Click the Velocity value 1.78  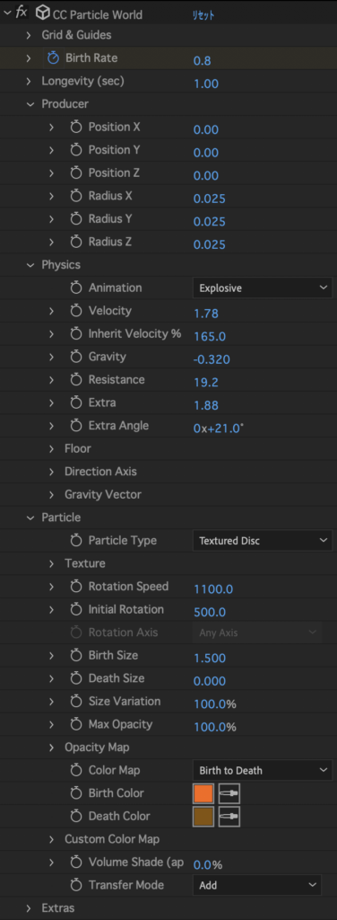pyautogui.click(x=206, y=314)
